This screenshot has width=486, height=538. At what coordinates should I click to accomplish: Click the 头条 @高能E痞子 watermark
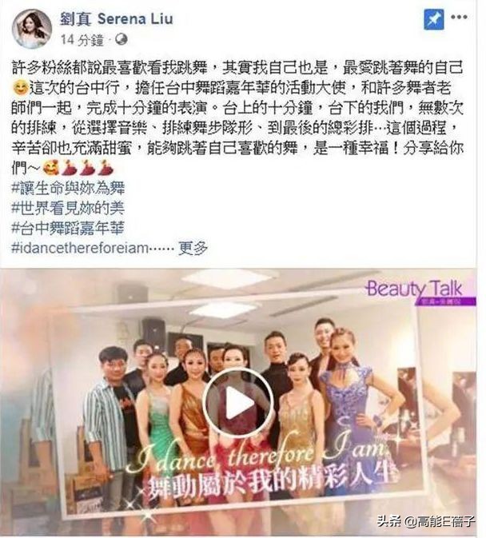[426, 522]
